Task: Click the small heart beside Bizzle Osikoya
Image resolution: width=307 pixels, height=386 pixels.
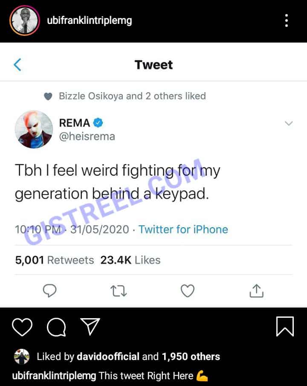Action: coord(48,96)
